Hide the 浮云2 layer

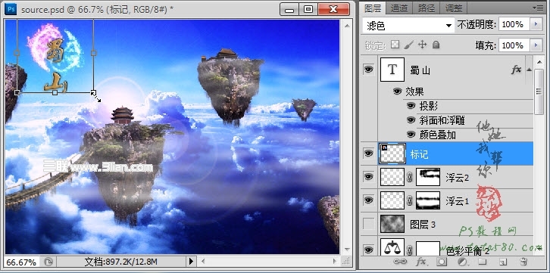pyautogui.click(x=368, y=177)
